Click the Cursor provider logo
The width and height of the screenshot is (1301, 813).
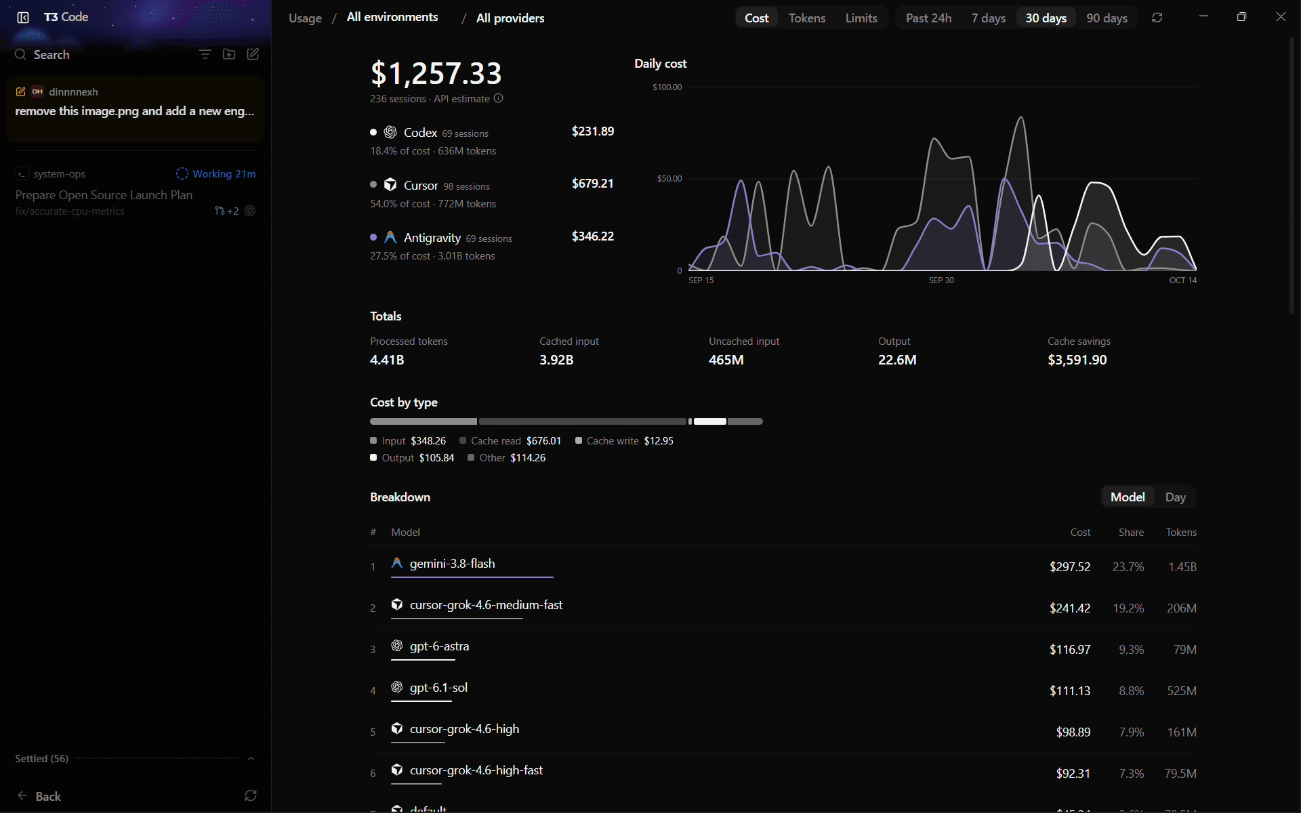coord(390,184)
